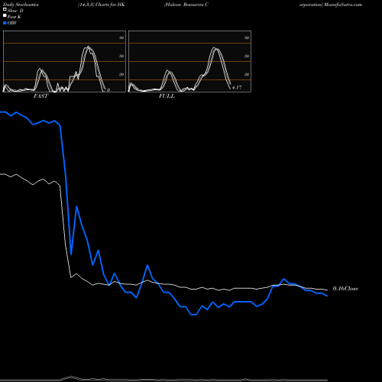Click the 'Daily Stochastics' title text
The width and height of the screenshot is (382, 382).
[21, 5]
